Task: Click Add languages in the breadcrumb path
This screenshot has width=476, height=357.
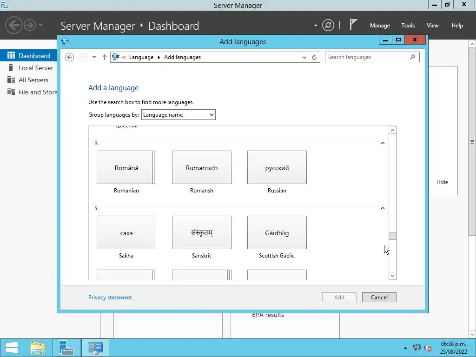Action: point(182,57)
